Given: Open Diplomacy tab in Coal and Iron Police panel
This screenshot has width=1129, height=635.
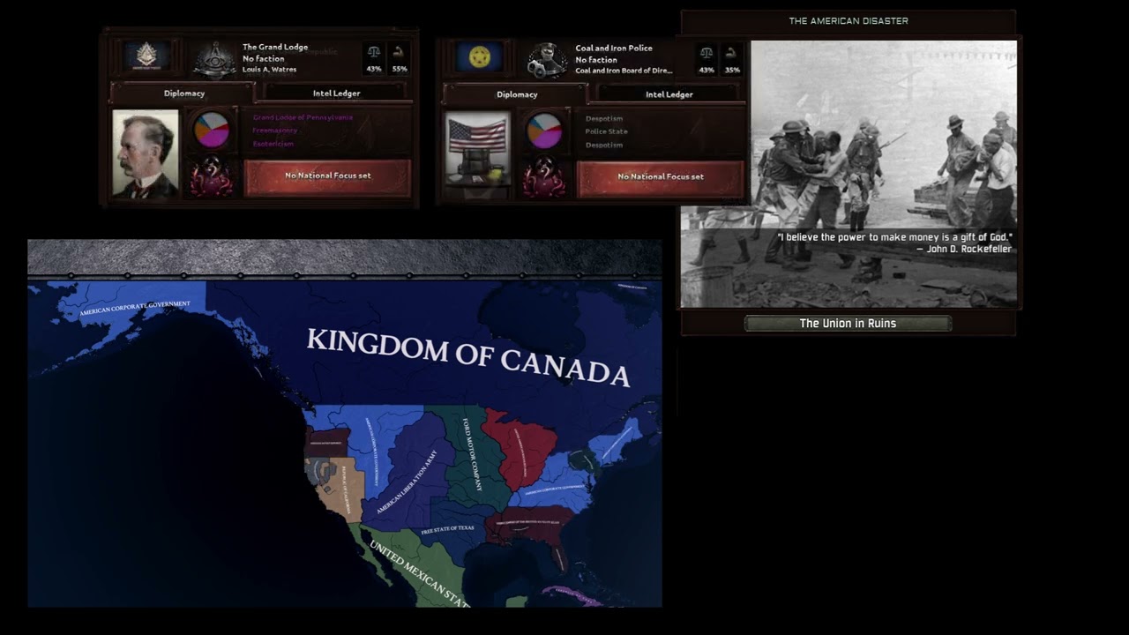Looking at the screenshot, I should [517, 93].
